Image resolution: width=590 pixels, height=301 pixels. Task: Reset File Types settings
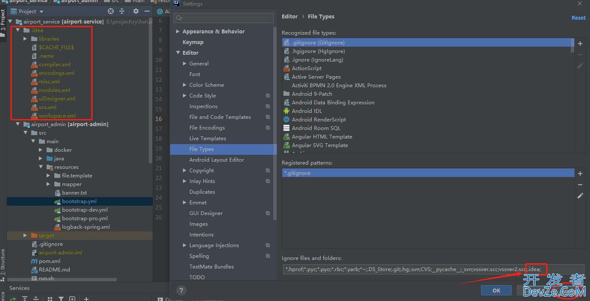pyautogui.click(x=578, y=18)
